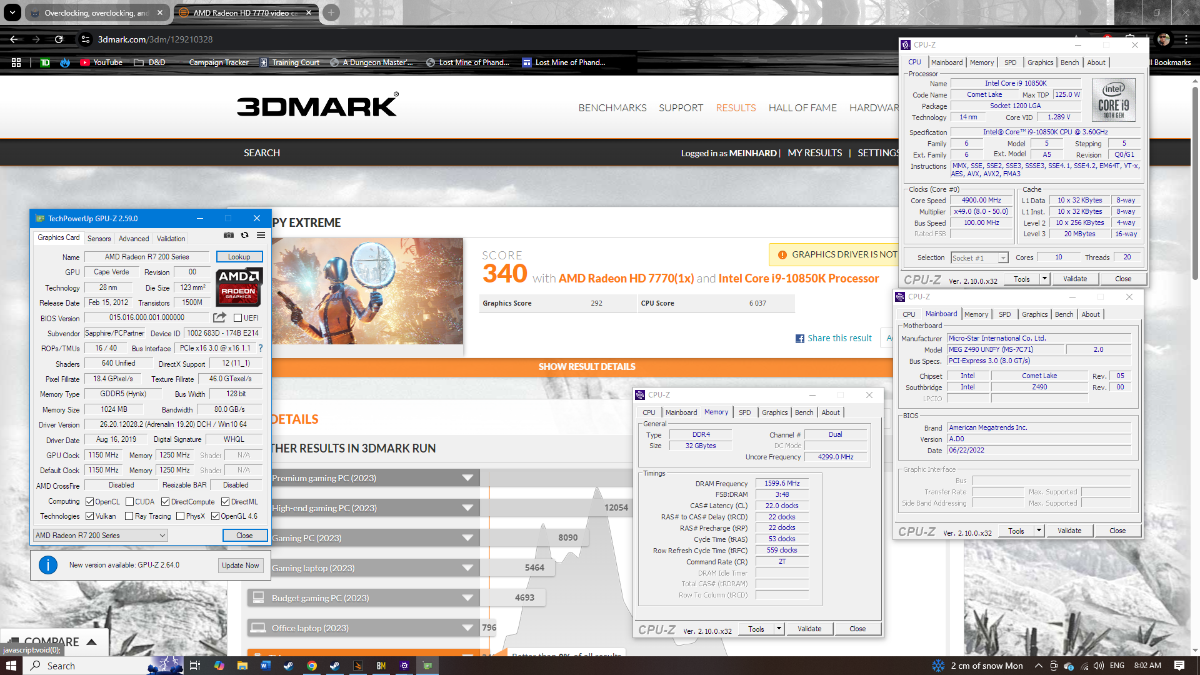The height and width of the screenshot is (675, 1200).
Task: Expand the Gaming laptop (2023) row
Action: 467,568
